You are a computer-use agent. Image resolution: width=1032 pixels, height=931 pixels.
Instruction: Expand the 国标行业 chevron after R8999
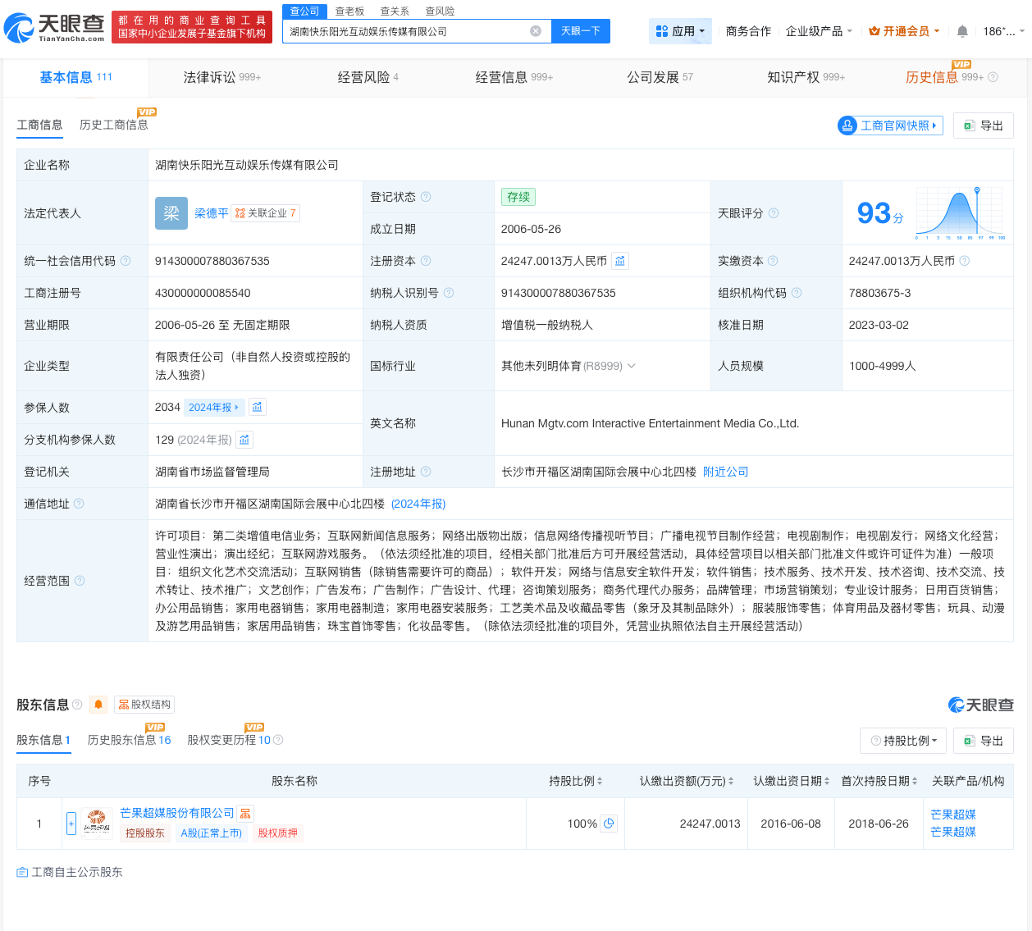click(x=632, y=366)
